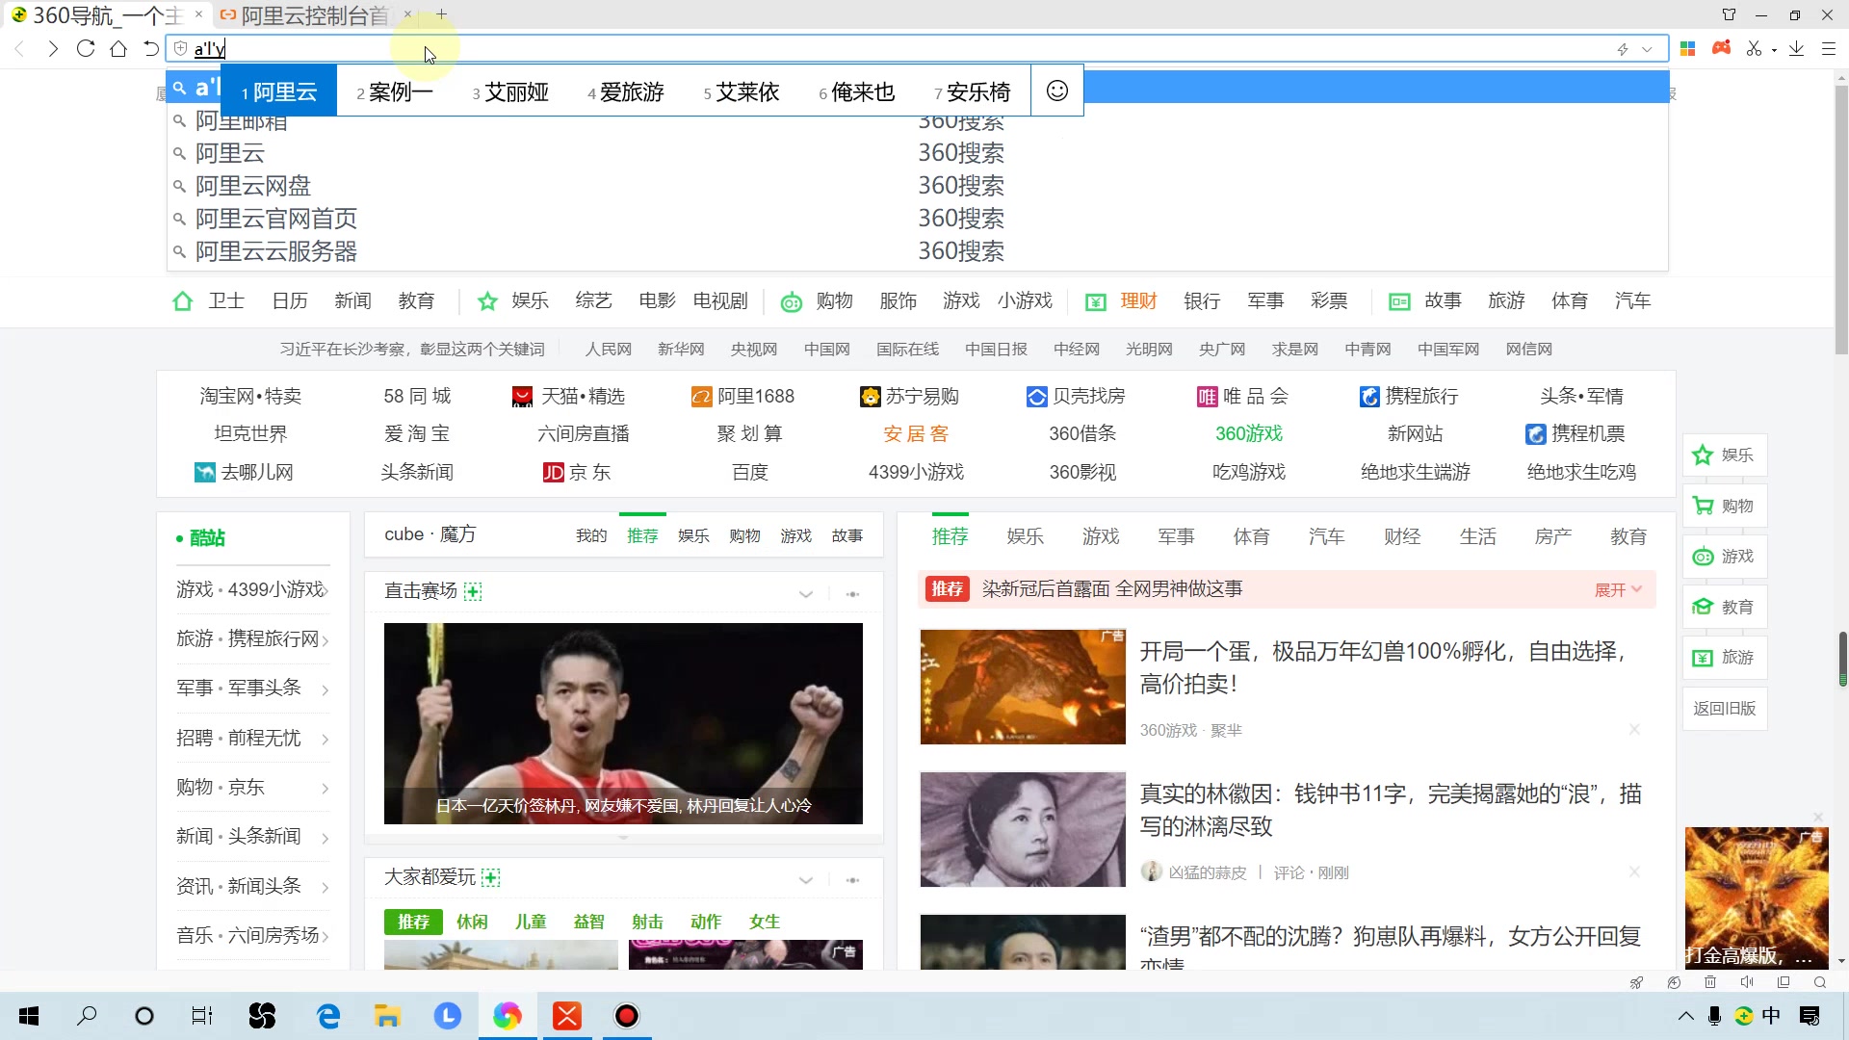The height and width of the screenshot is (1040, 1849).
Task: Toggle IME Chinese mode 中 in tray
Action: pos(1771,1016)
